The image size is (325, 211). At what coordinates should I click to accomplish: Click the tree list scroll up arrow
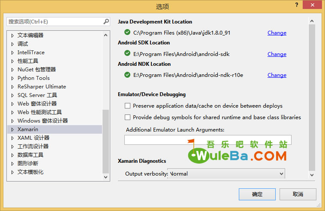click(x=106, y=35)
